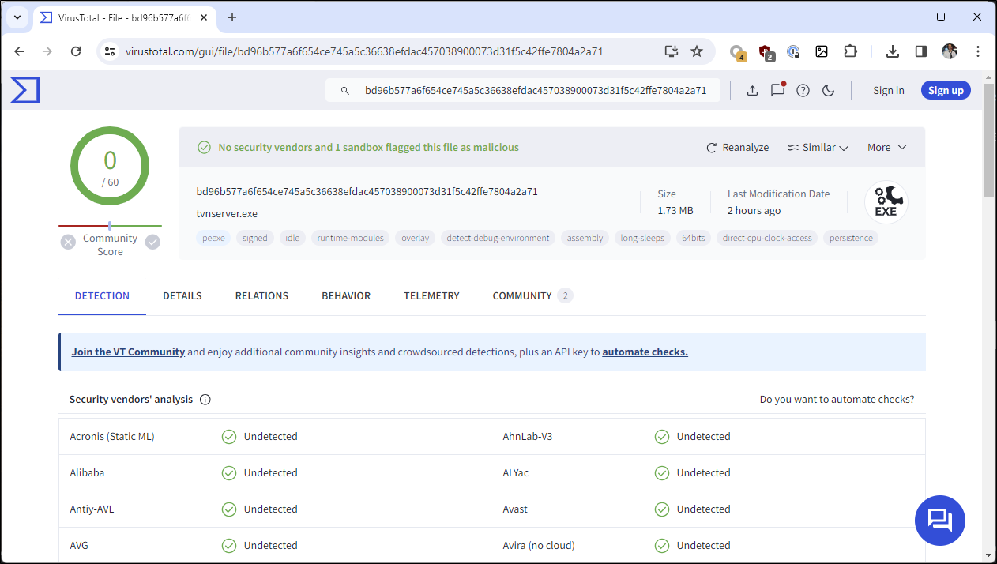997x564 pixels.
Task: Open the floating chat support button
Action: pos(940,521)
